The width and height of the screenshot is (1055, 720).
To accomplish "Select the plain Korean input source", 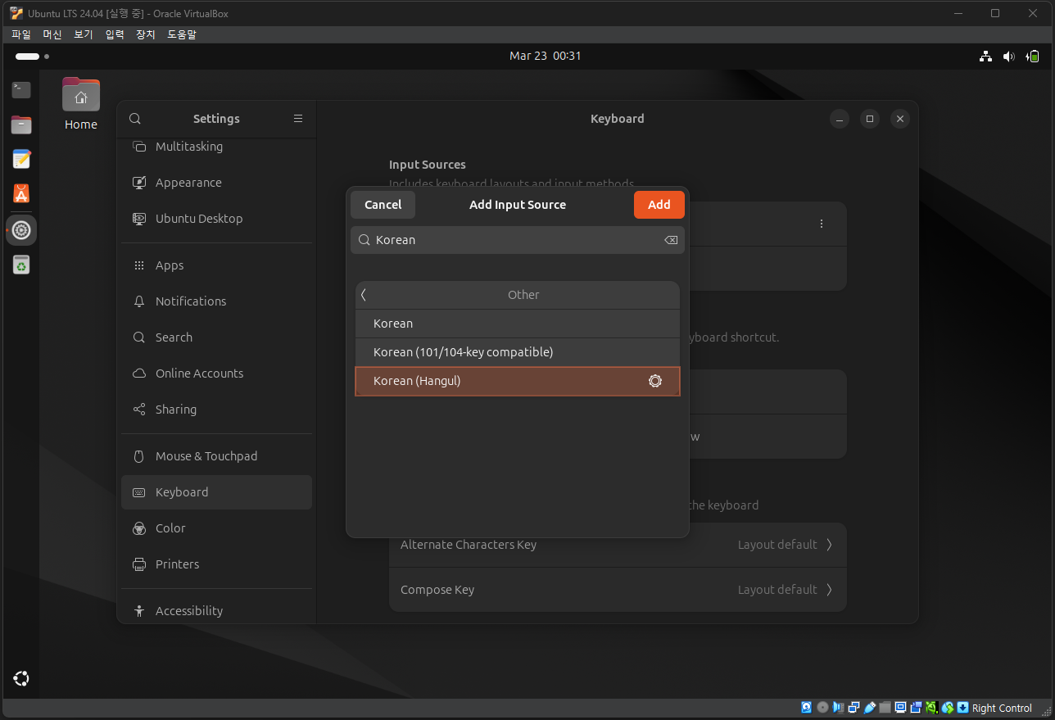I will 518,324.
